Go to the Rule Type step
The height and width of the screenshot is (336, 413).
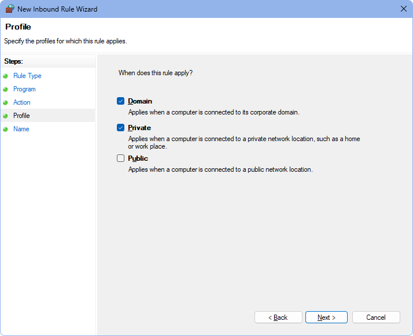27,76
